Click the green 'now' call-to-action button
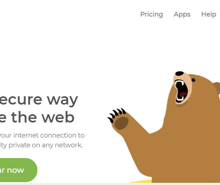Image resolution: width=220 pixels, height=185 pixels. click(18, 170)
